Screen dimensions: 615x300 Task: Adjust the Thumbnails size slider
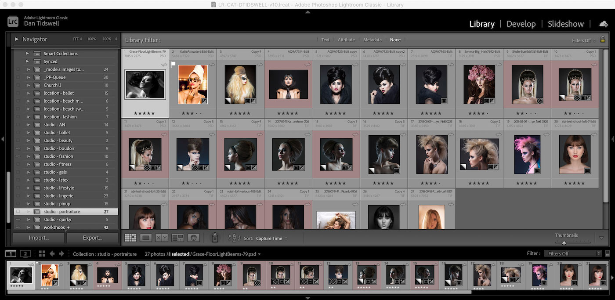564,242
